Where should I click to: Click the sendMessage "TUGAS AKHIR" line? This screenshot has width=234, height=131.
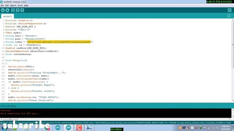pos(33,97)
